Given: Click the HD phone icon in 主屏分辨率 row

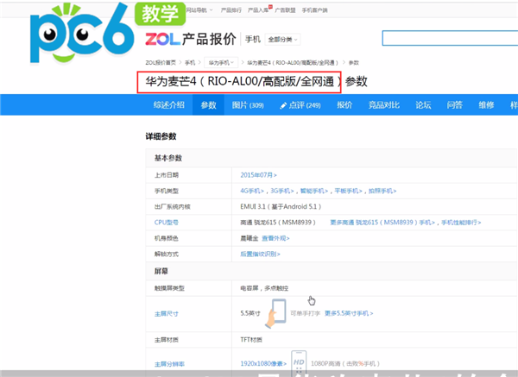Looking at the screenshot, I should coord(299,362).
